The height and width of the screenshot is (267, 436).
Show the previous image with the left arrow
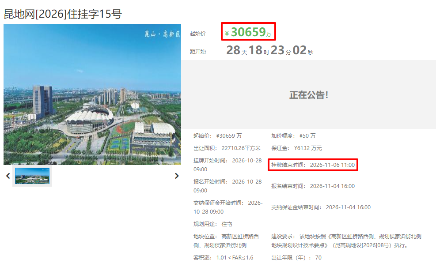(x=8, y=176)
